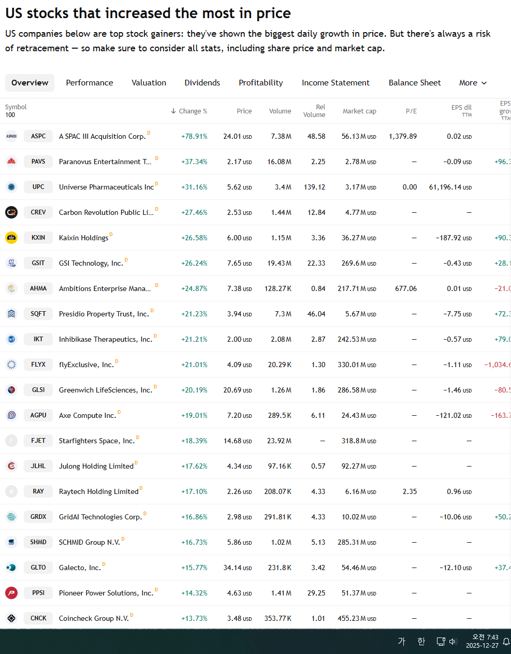511x654 pixels.
Task: Click the taskbar network display icon
Action: [441, 642]
